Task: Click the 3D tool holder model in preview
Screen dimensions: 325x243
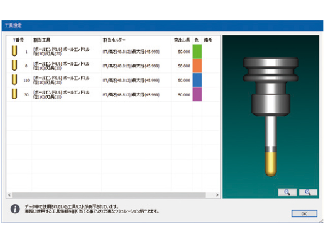Action: 271,117
